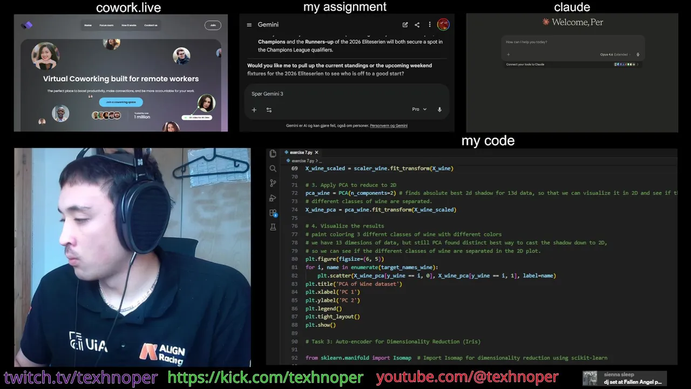Open the Testing flask icon
The image size is (691, 389).
(x=273, y=227)
